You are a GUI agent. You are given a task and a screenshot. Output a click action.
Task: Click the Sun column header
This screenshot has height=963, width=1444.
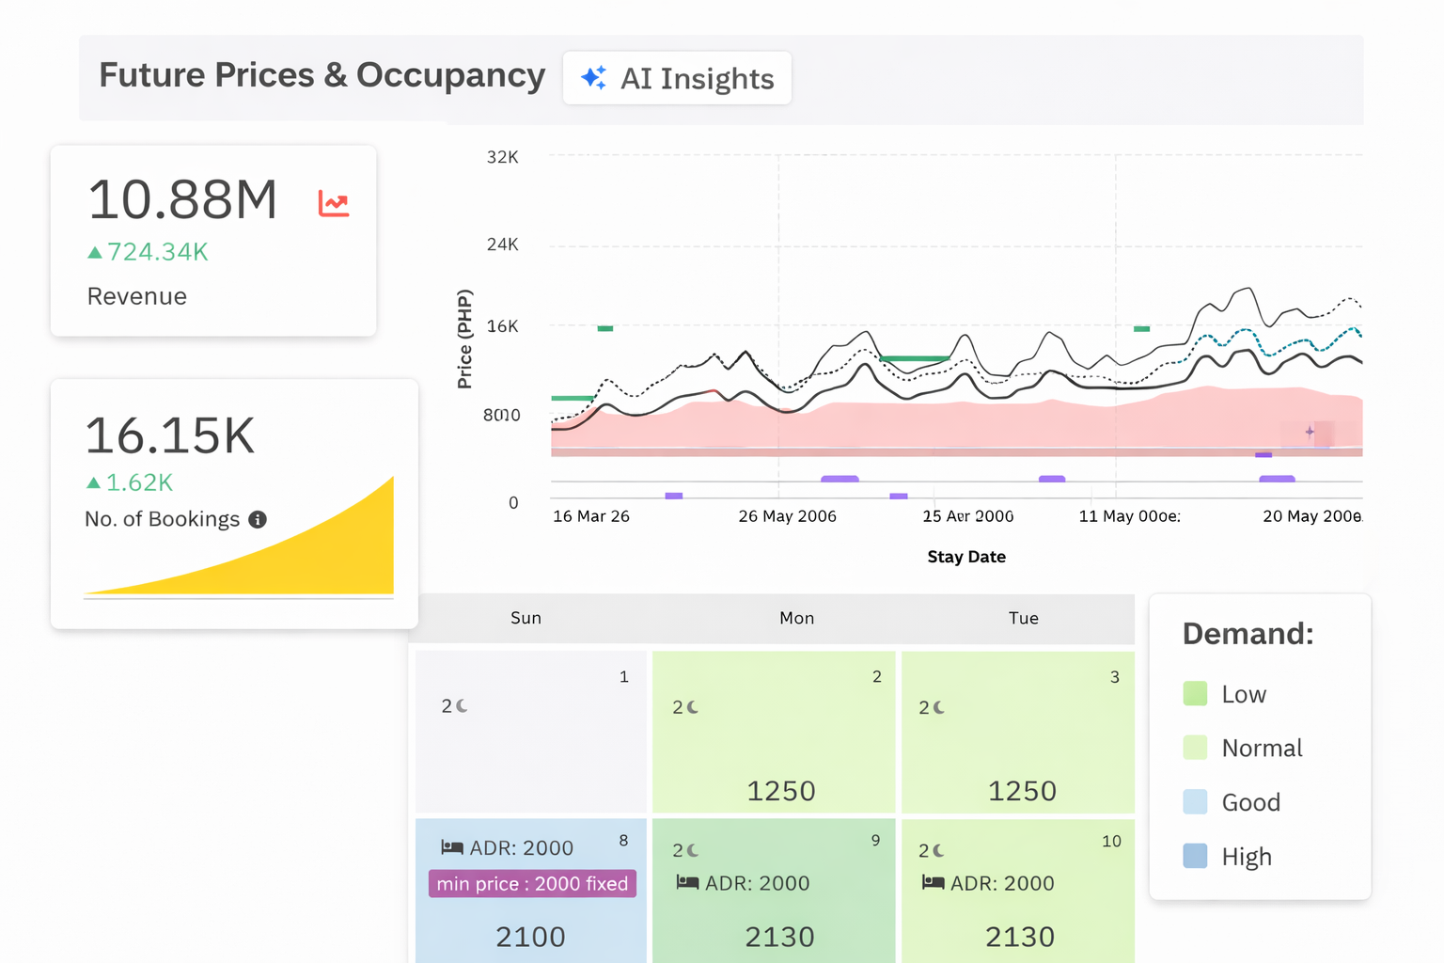(526, 618)
